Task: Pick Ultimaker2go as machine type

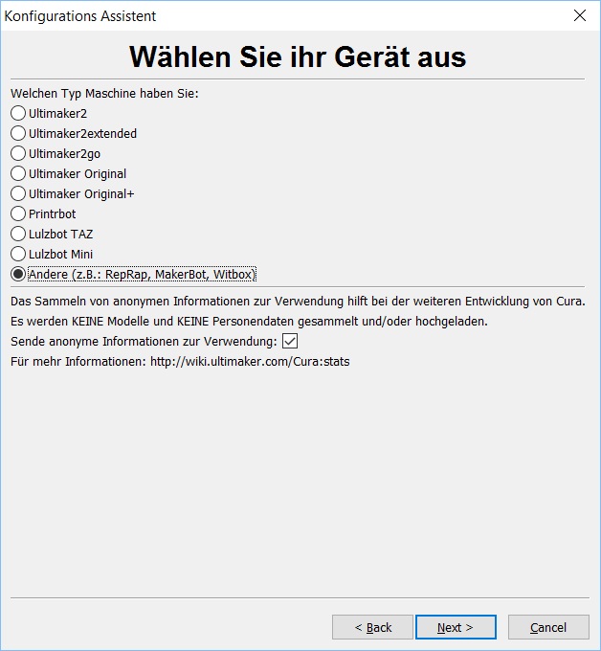Action: pyautogui.click(x=18, y=153)
